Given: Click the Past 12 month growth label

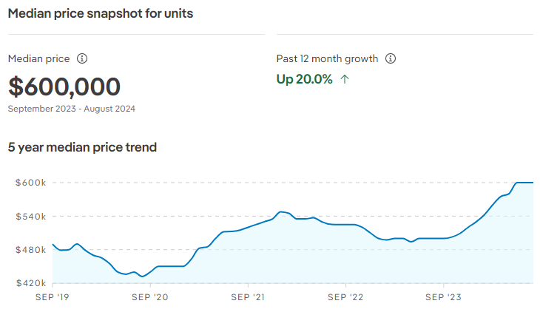Looking at the screenshot, I should tap(327, 59).
